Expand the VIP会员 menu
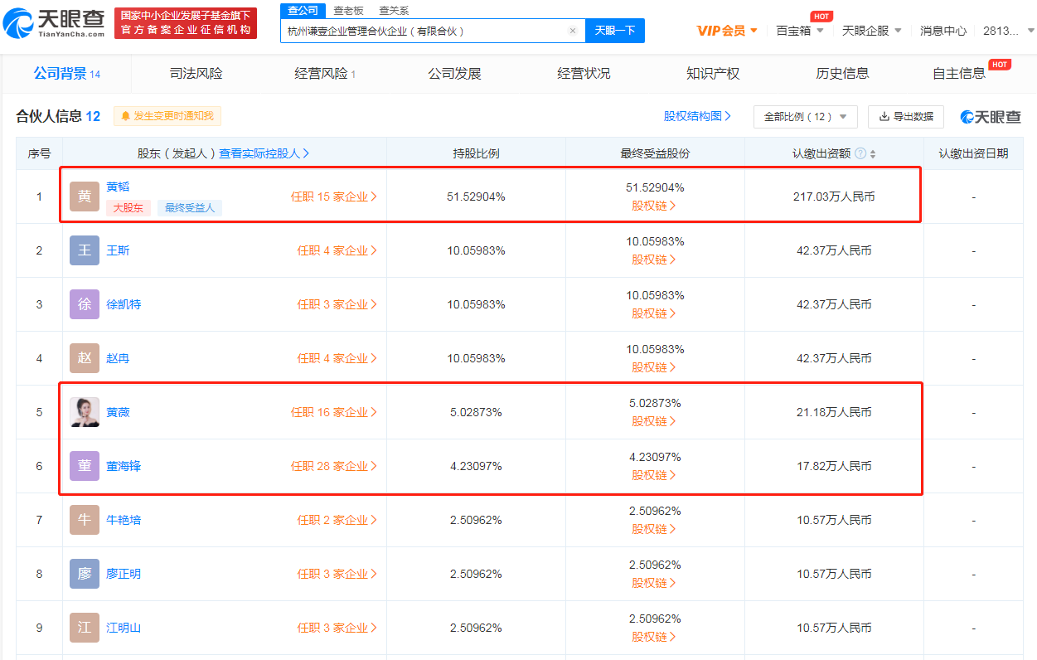This screenshot has height=660, width=1037. [x=727, y=31]
